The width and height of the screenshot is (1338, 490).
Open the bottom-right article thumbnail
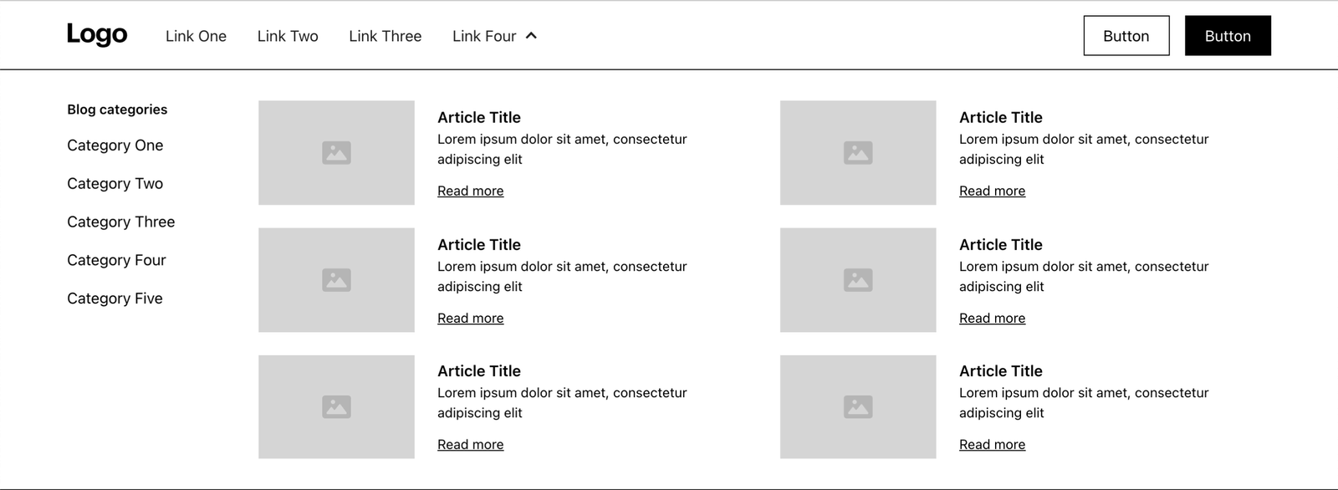pos(858,407)
